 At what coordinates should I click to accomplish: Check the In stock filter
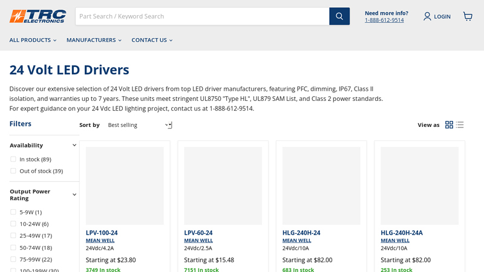coord(13,159)
